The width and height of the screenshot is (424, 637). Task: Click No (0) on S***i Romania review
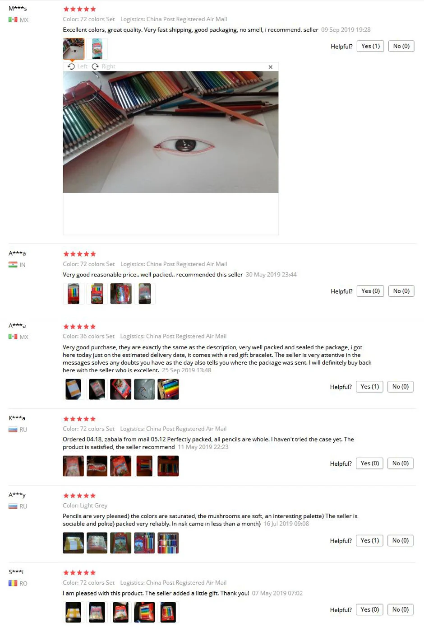pos(400,610)
